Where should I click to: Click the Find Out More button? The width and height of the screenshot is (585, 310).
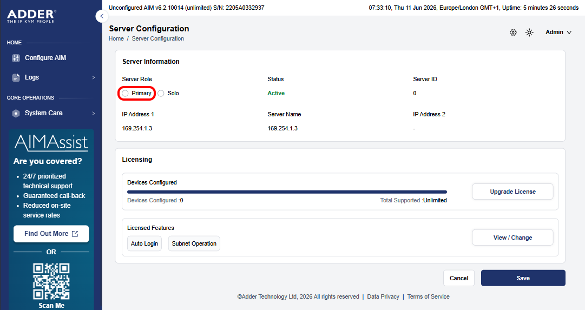pos(51,234)
